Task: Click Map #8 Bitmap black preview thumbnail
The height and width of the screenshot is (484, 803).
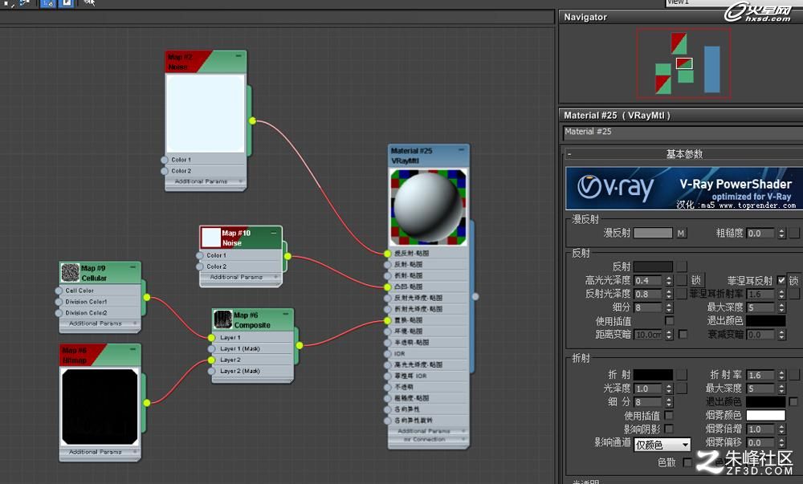Action: point(100,407)
